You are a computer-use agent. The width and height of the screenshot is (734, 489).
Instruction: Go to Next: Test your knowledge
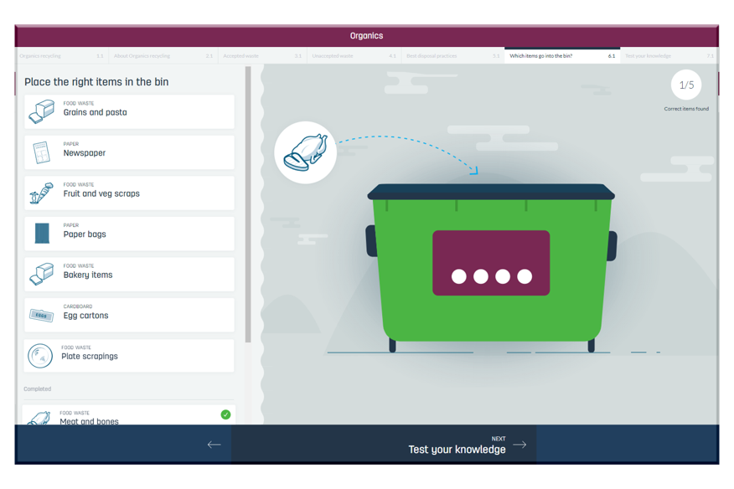click(x=467, y=445)
